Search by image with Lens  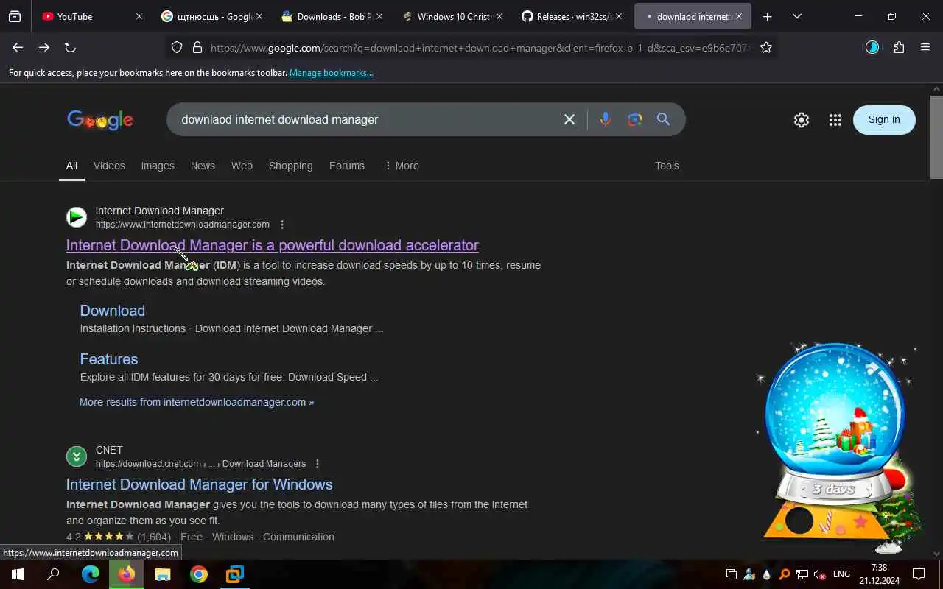point(634,119)
